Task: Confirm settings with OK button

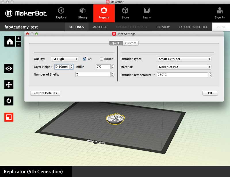Action: pyautogui.click(x=210, y=93)
